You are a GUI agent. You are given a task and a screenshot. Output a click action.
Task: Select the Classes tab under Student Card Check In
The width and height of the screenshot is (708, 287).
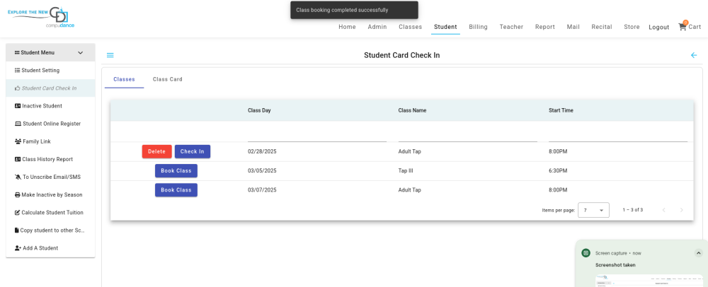coord(124,79)
